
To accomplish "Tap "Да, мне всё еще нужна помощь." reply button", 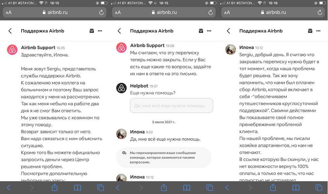I will pyautogui.click(x=171, y=106).
